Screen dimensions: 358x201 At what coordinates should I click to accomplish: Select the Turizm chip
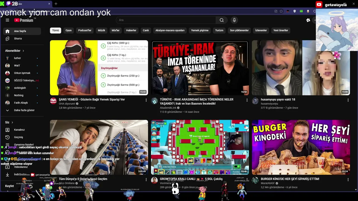(219, 30)
